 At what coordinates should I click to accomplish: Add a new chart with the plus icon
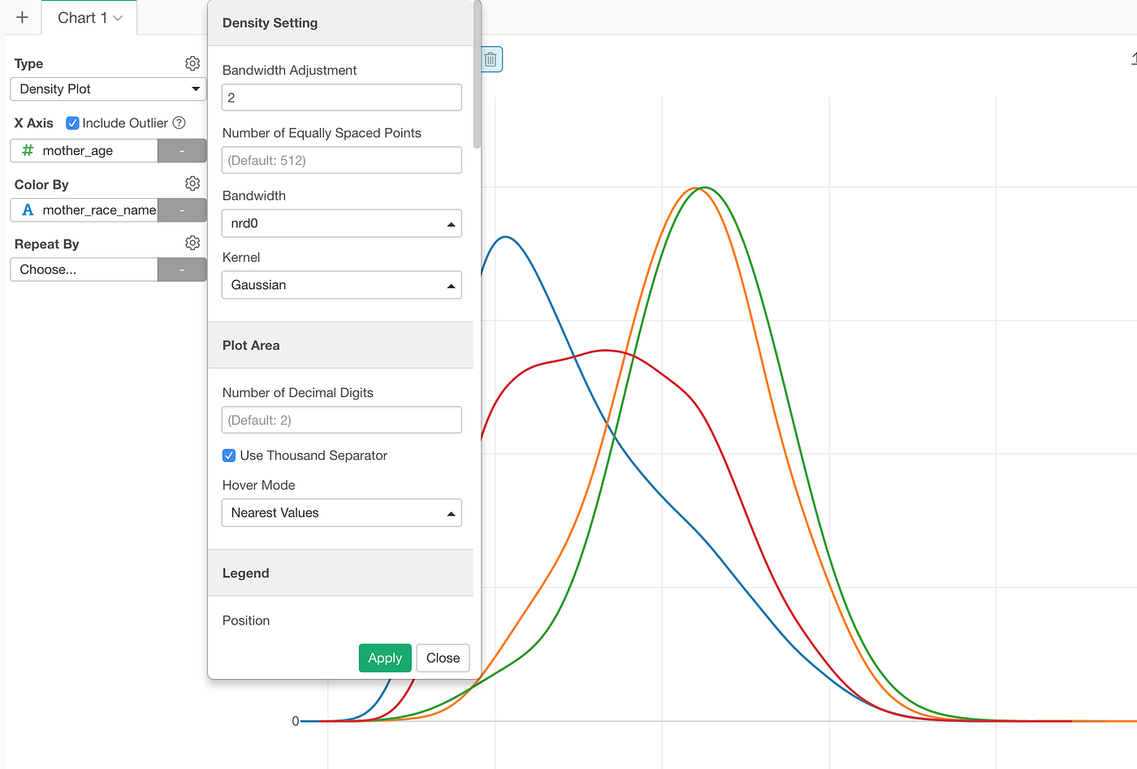22,17
